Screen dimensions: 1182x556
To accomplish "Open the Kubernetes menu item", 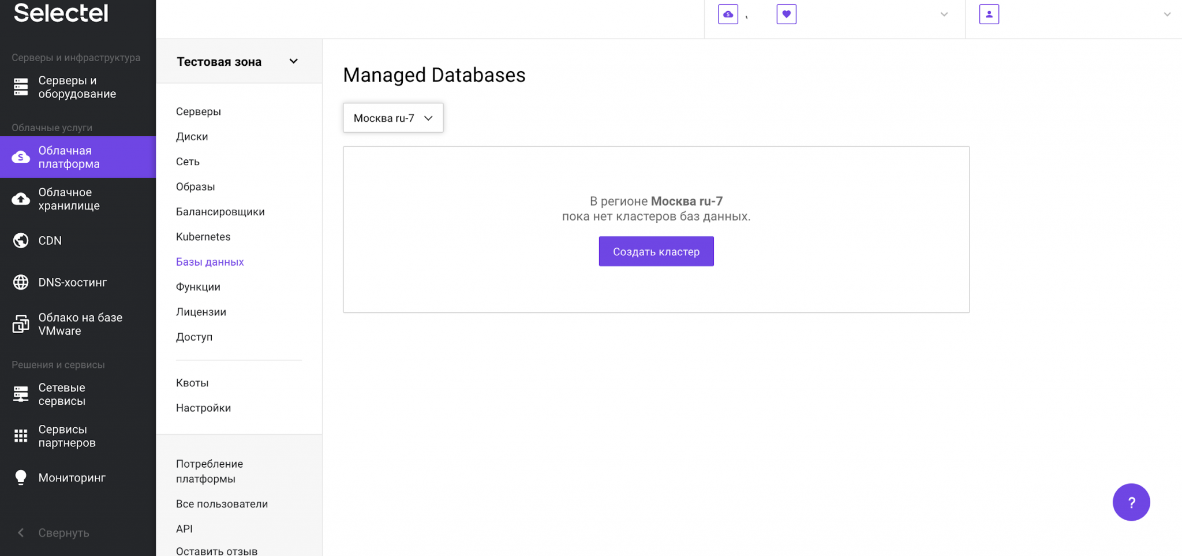I will click(x=203, y=237).
